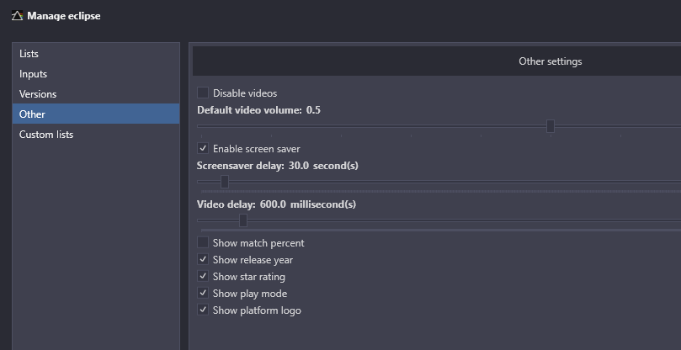This screenshot has width=681, height=350.
Task: Click the Default video volume slider handle
Action: click(551, 126)
